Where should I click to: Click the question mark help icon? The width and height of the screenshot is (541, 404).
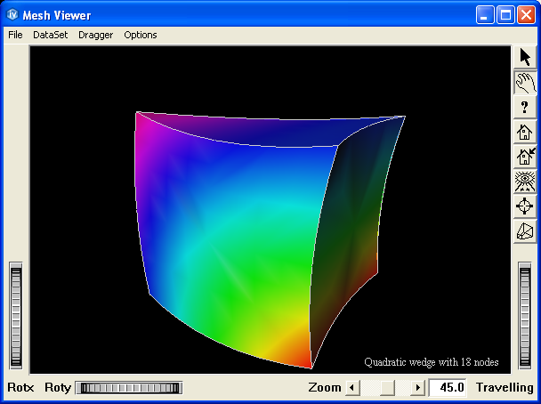coord(525,108)
